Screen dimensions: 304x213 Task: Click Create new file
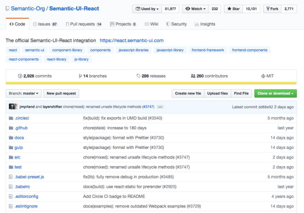tap(188, 93)
